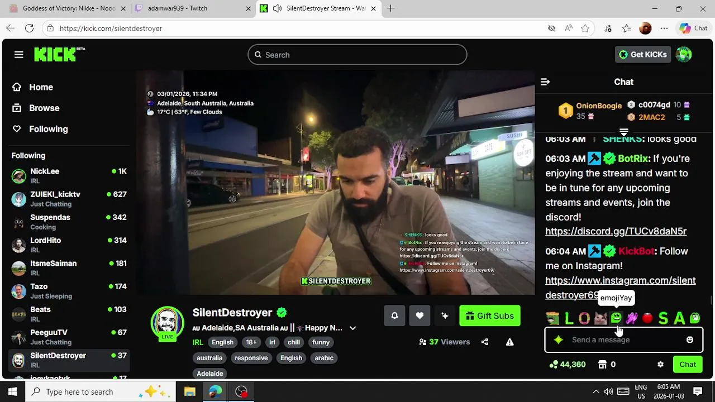Open the Instagram link in chat
The height and width of the screenshot is (402, 715).
(620, 288)
